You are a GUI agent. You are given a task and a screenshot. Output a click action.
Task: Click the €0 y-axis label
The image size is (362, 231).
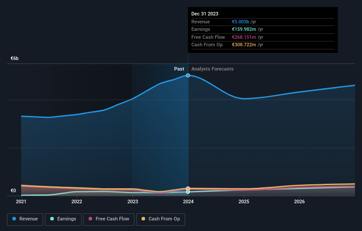[x=13, y=190]
